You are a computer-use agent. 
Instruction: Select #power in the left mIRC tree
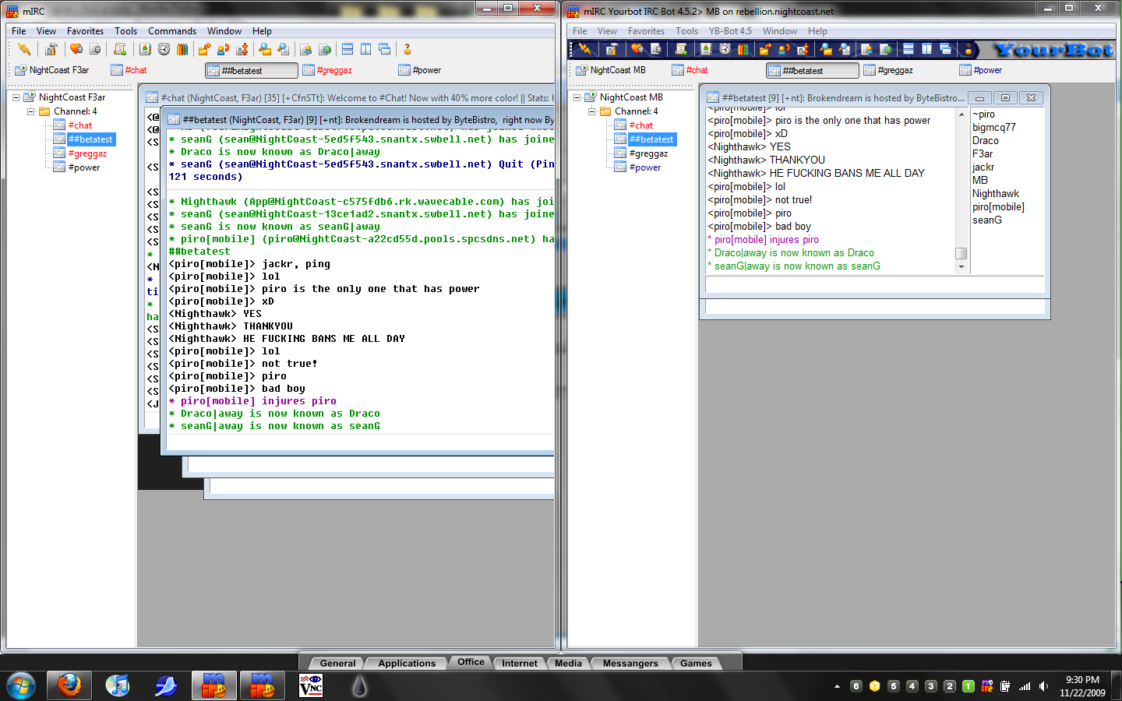click(84, 167)
